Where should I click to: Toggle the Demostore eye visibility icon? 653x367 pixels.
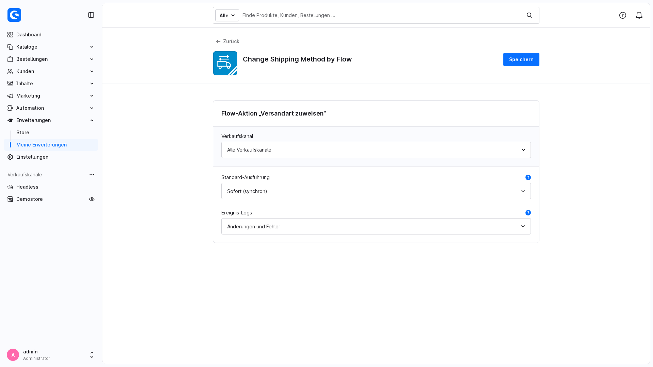point(92,199)
